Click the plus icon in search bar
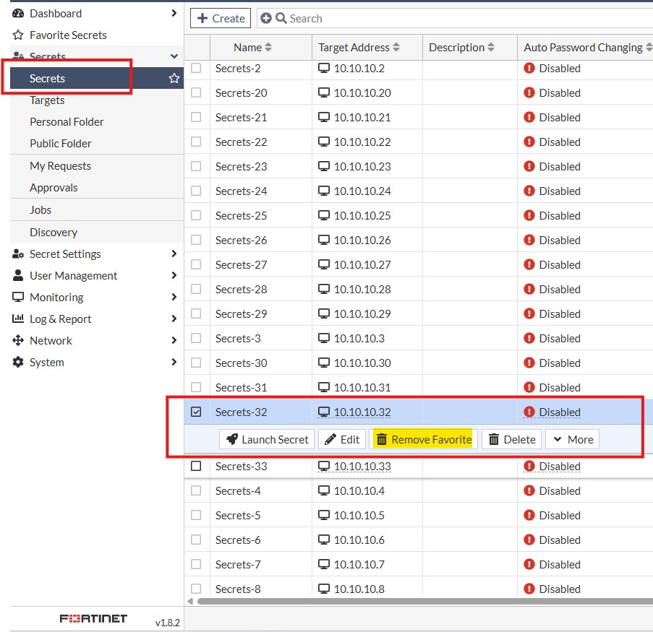653x632 pixels. click(265, 18)
